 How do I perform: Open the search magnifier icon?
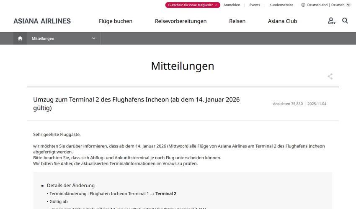[x=345, y=20]
